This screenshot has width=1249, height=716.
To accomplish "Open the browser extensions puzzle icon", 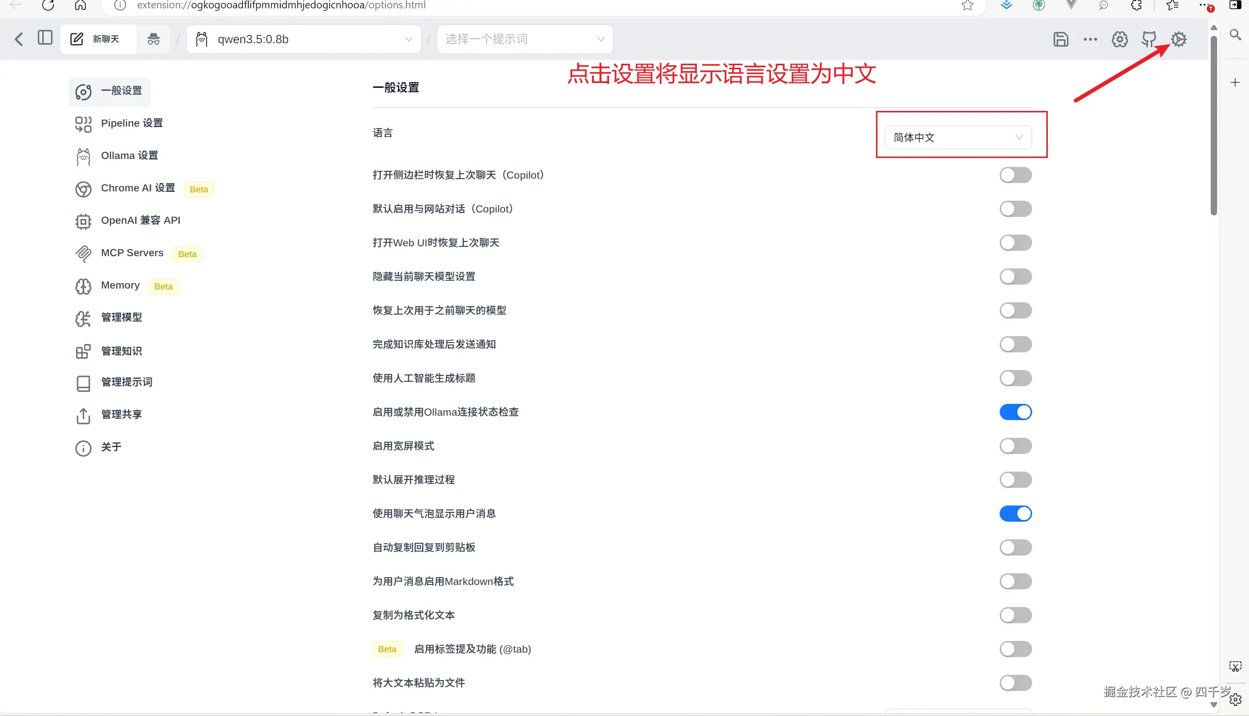I will pos(1137,5).
